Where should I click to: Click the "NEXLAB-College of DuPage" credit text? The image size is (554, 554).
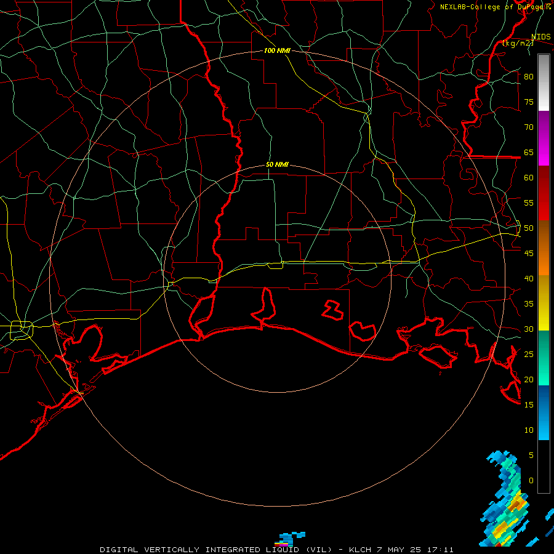point(492,7)
